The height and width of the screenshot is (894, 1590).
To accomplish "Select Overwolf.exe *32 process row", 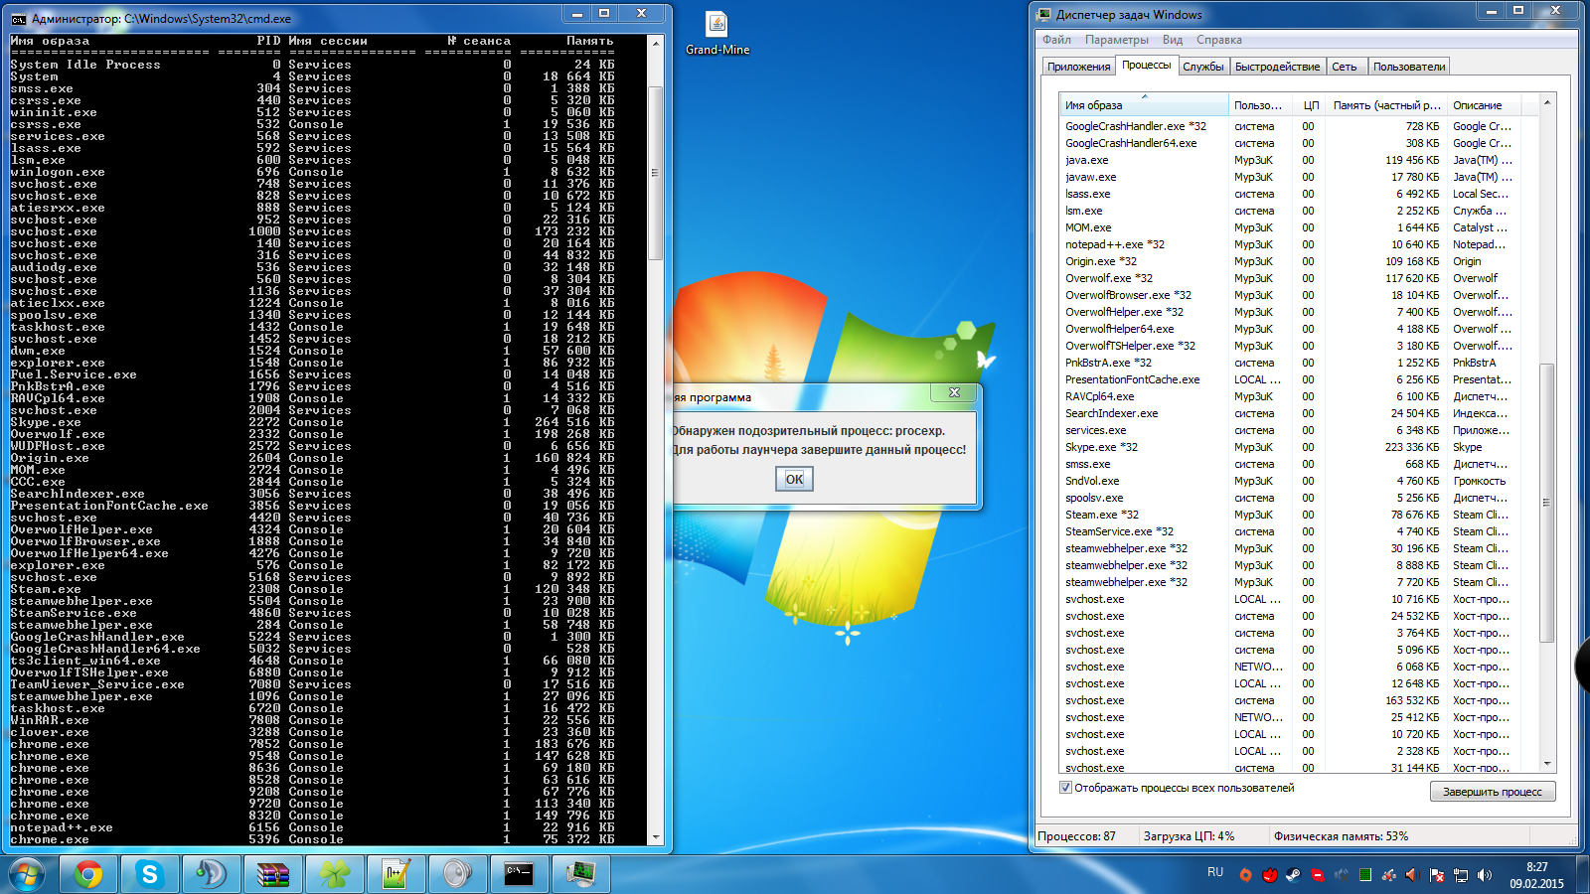I will (x=1299, y=278).
